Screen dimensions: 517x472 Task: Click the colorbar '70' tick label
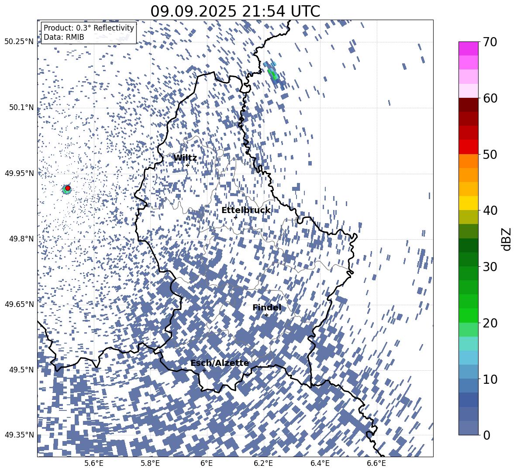click(490, 42)
